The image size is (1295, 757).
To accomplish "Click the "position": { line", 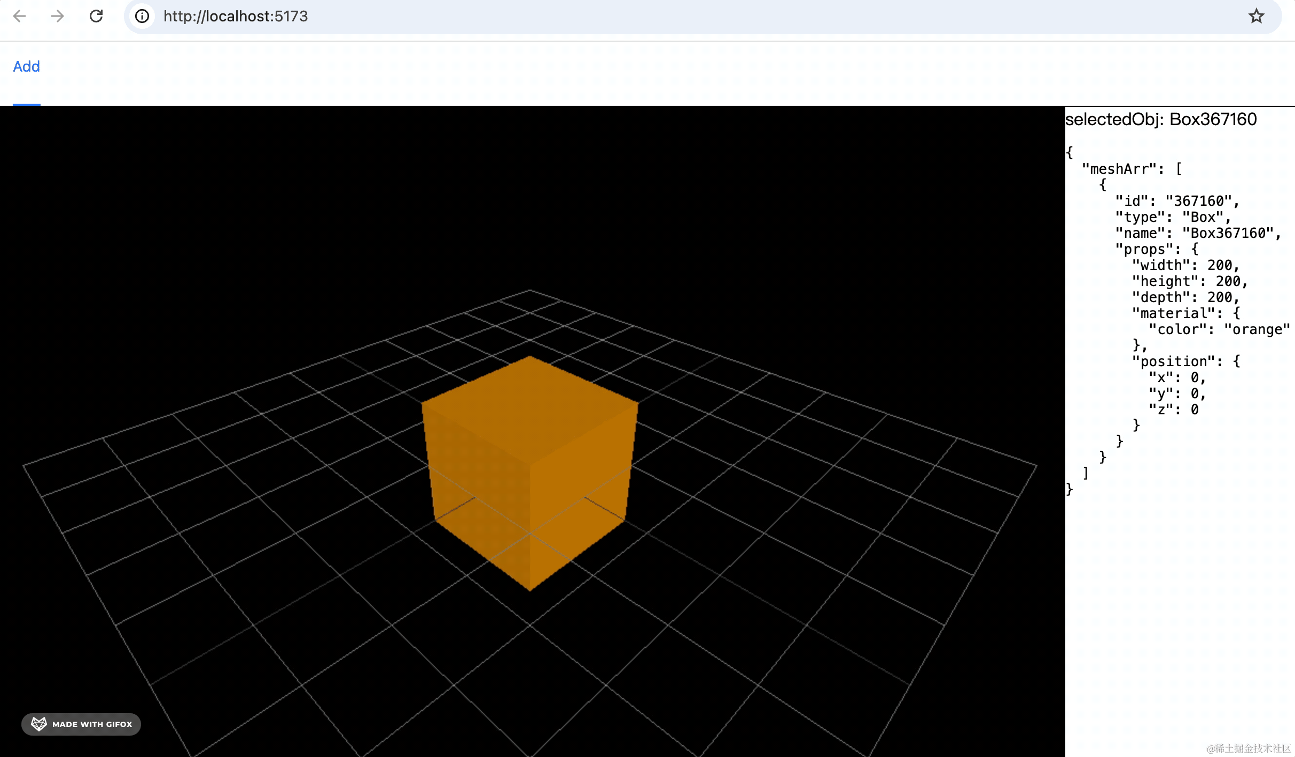I will [x=1186, y=361].
